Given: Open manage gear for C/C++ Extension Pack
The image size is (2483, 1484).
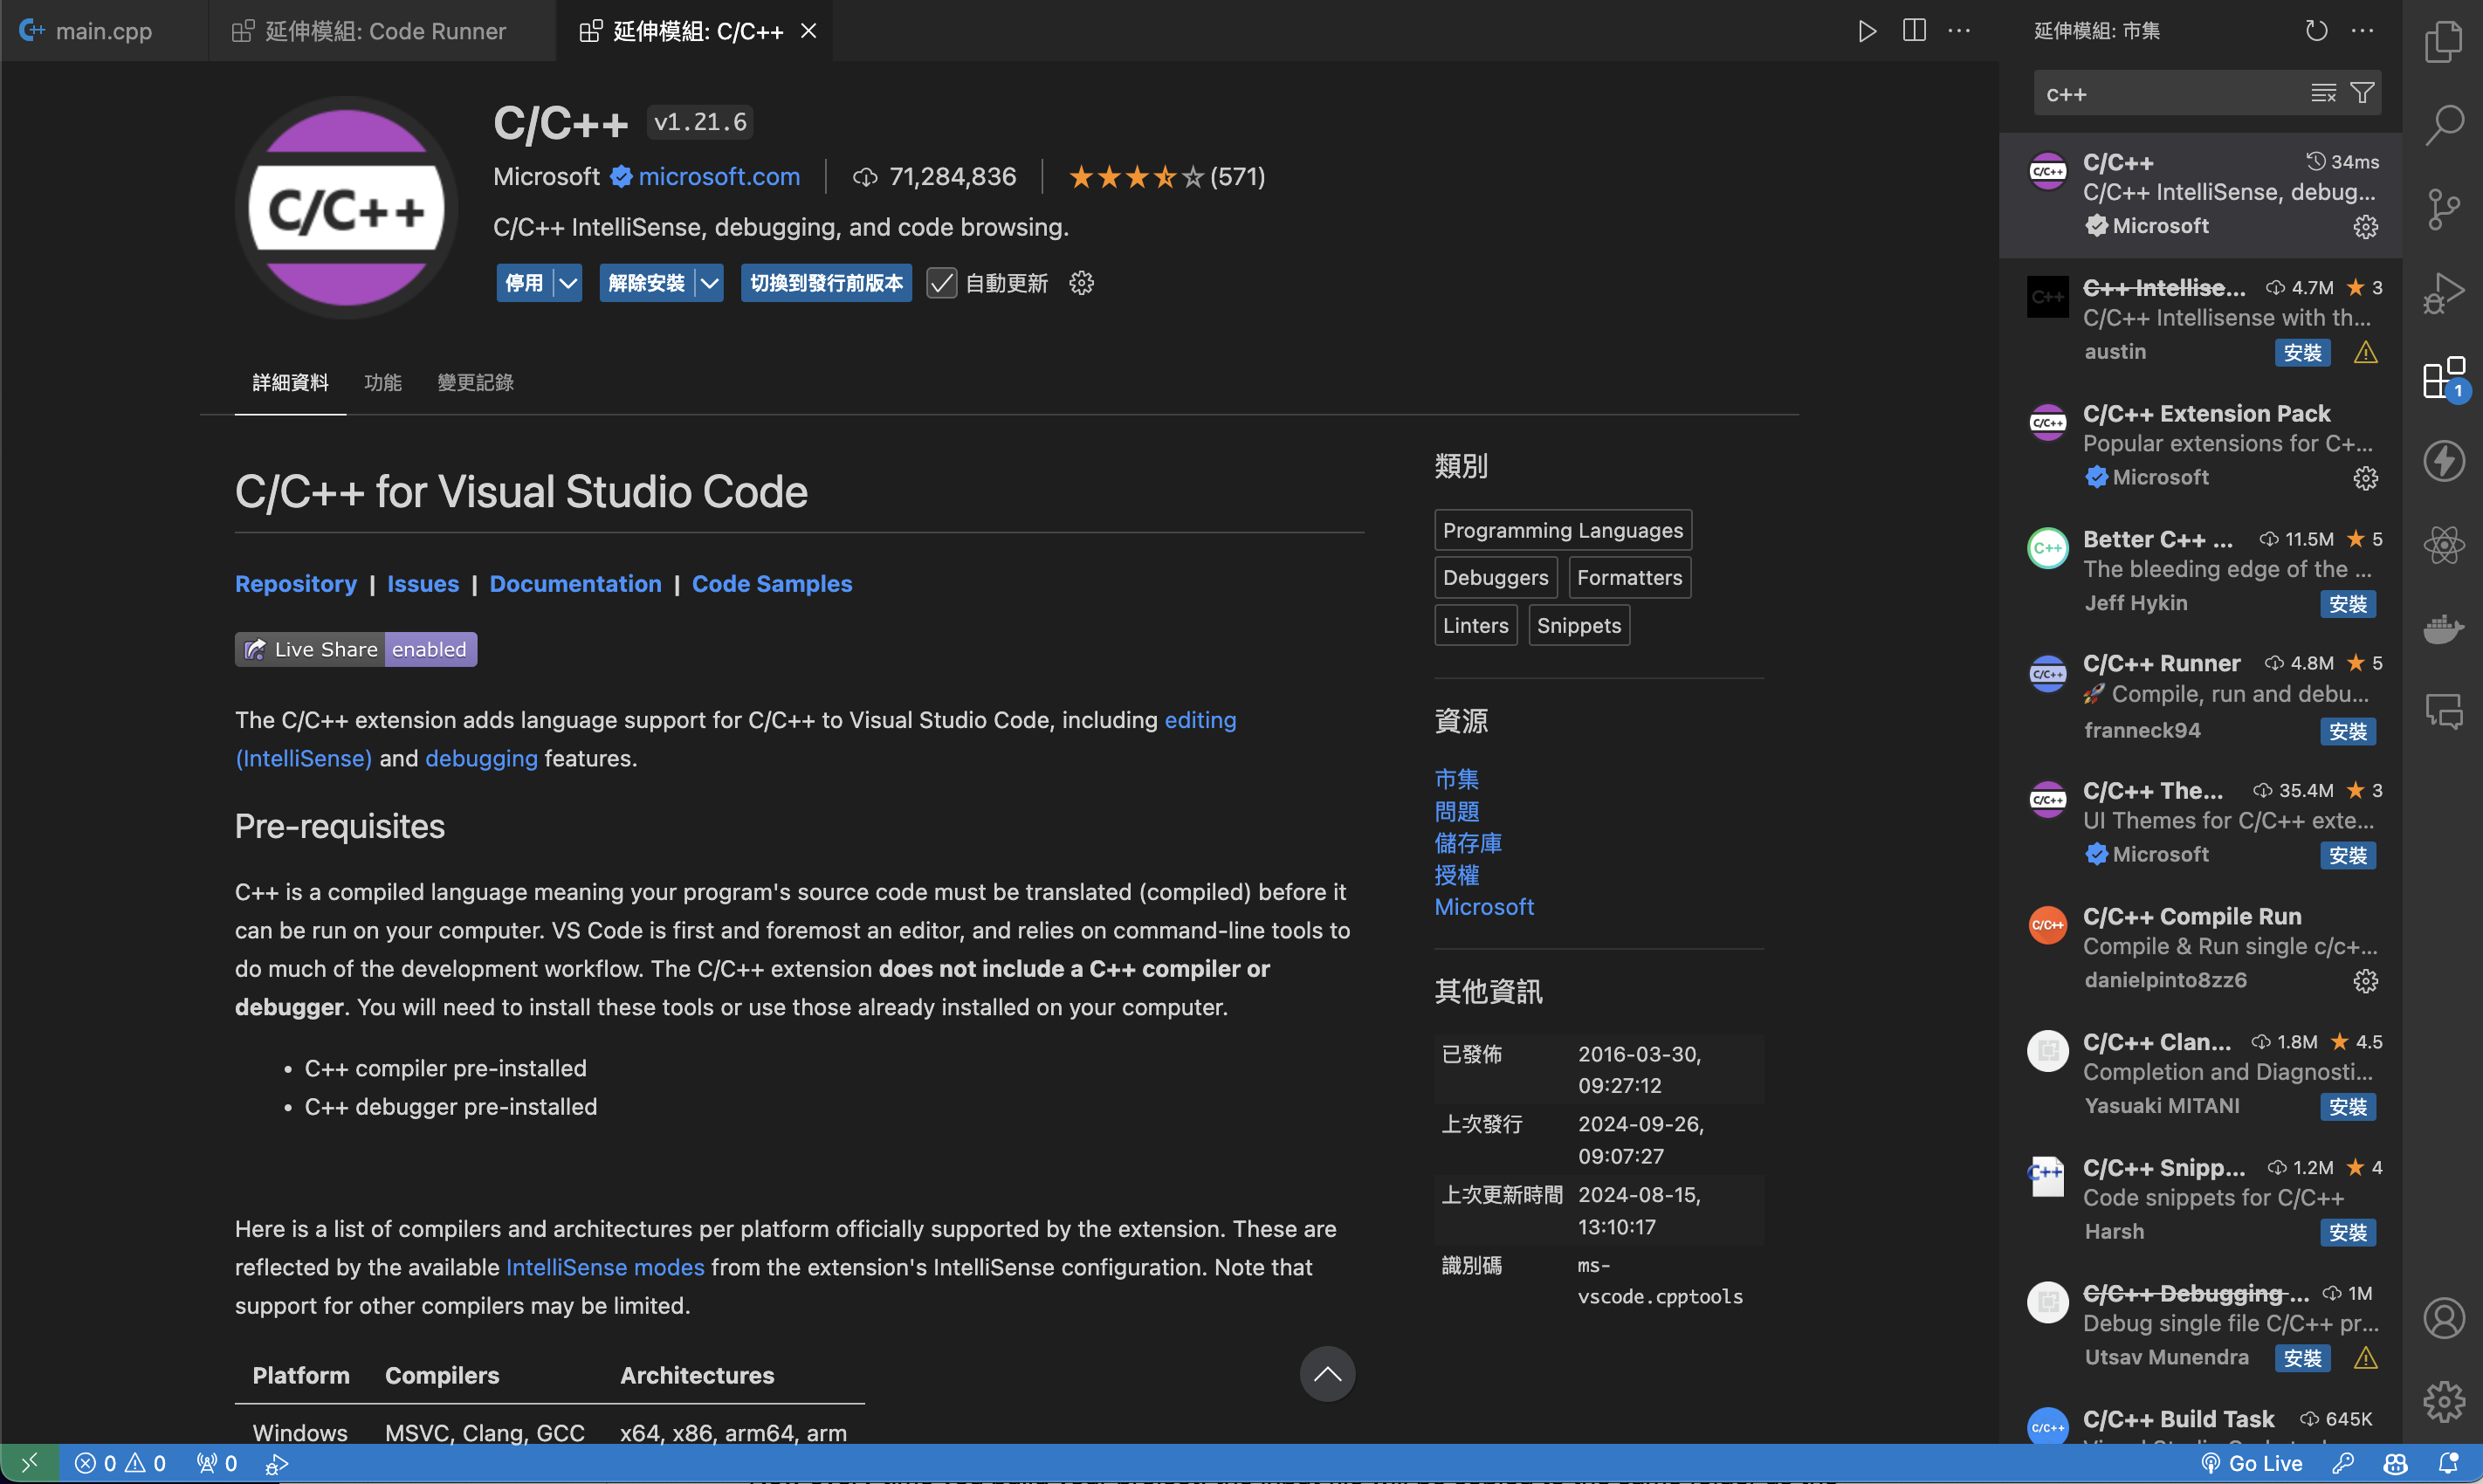Looking at the screenshot, I should pyautogui.click(x=2365, y=478).
